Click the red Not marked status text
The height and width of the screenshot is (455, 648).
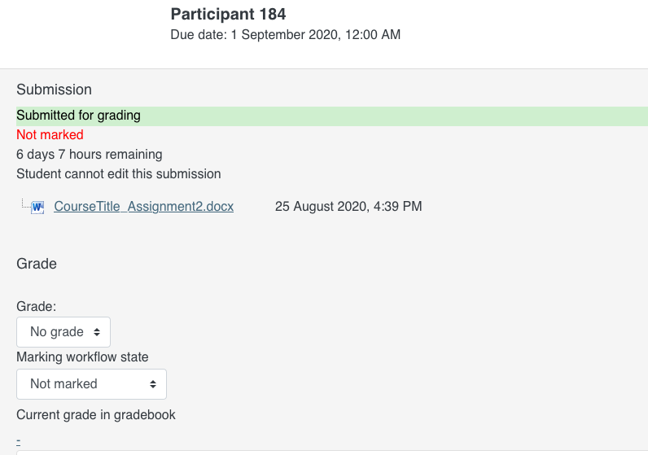point(50,135)
